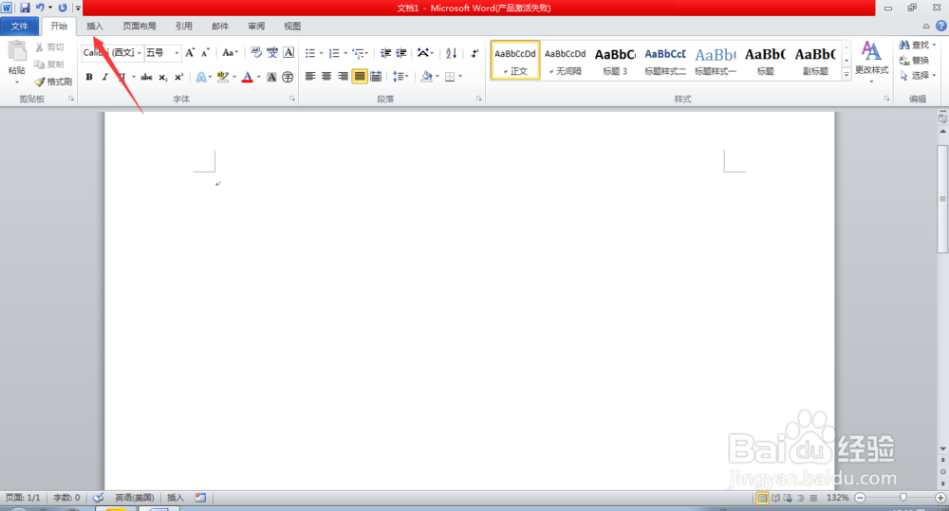Switch to the View (视图) tab
949x511 pixels.
pyautogui.click(x=292, y=26)
